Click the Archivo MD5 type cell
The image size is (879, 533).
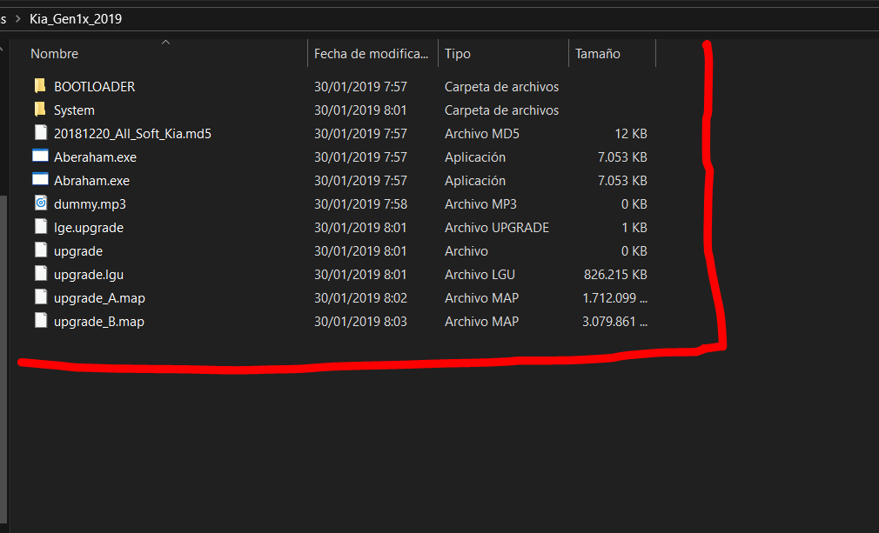tap(482, 134)
